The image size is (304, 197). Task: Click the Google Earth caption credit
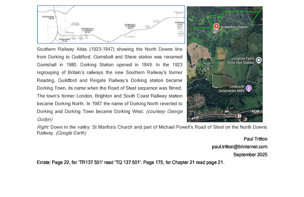(x=71, y=133)
